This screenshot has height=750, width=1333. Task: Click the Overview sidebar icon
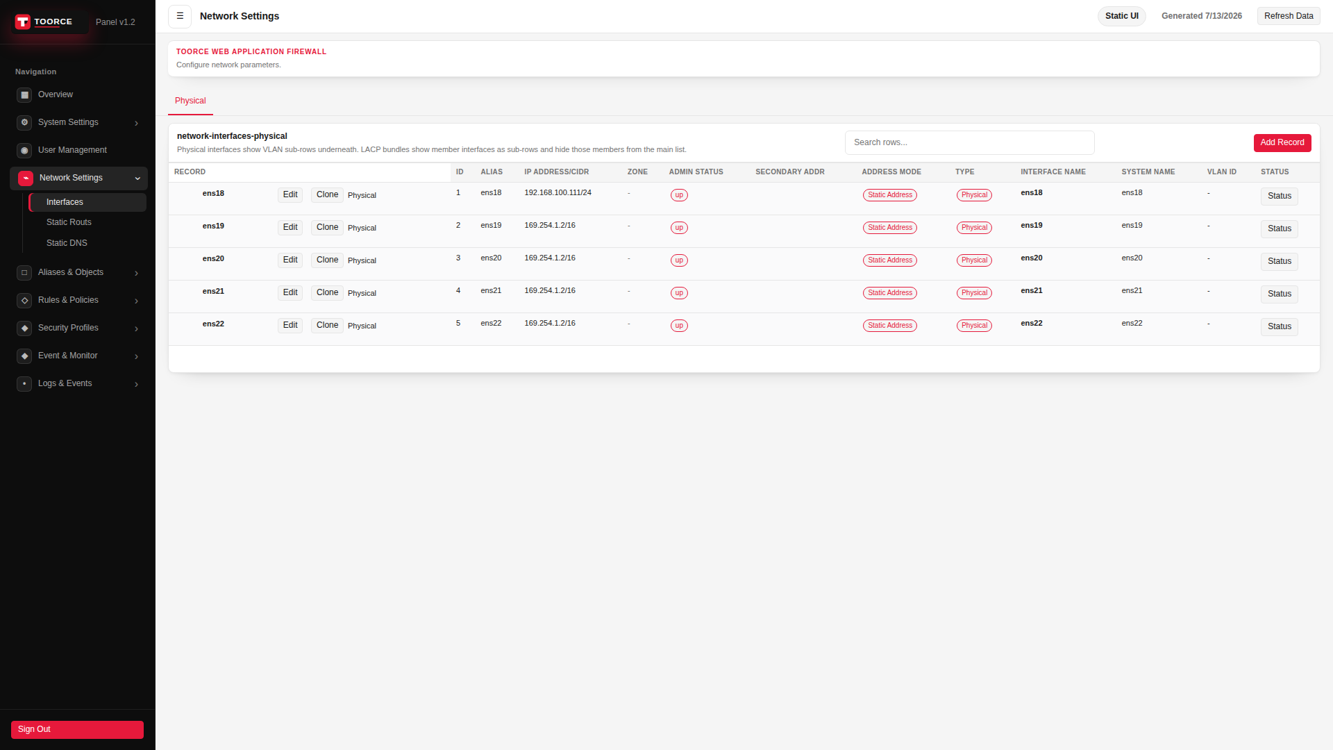24,95
